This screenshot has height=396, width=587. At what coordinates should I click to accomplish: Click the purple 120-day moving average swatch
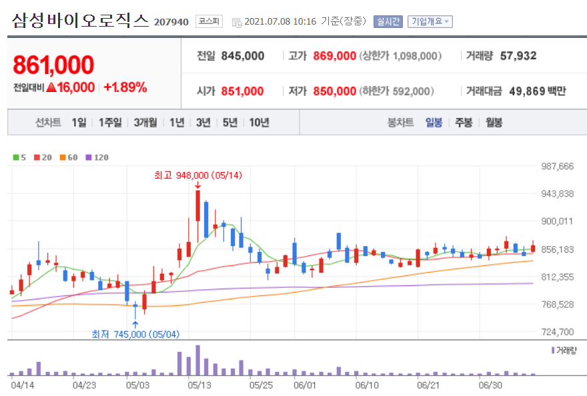(x=88, y=157)
